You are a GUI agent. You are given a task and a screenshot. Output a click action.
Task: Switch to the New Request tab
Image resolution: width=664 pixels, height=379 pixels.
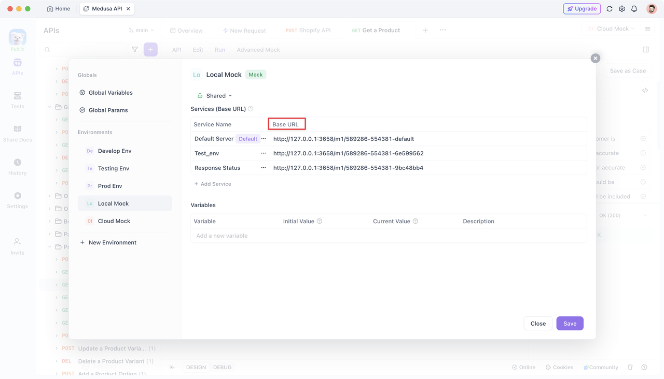[244, 31]
